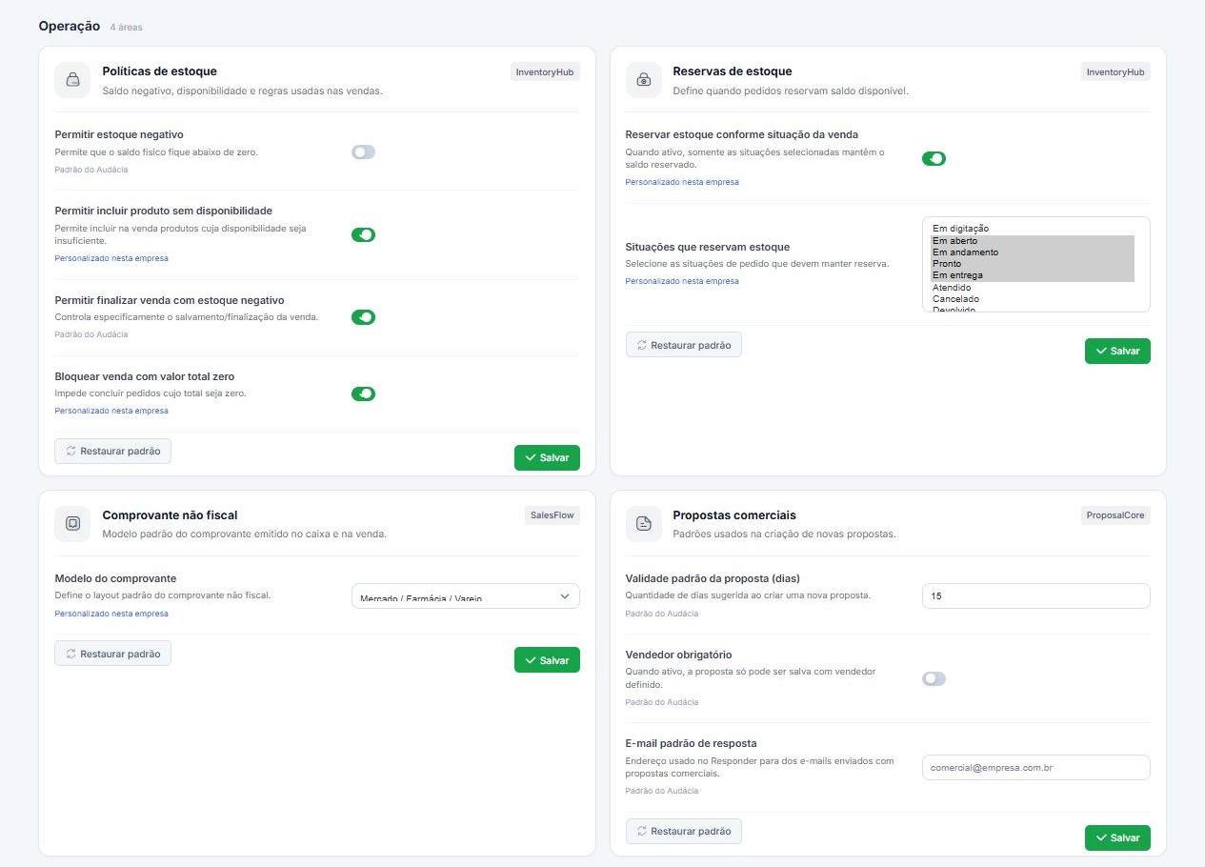Click InventoryHub tag on Políticas de estoque
The image size is (1205, 867).
point(545,71)
